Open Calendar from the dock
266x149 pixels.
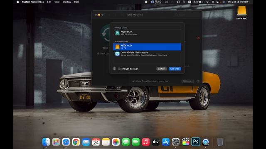(x=96, y=142)
